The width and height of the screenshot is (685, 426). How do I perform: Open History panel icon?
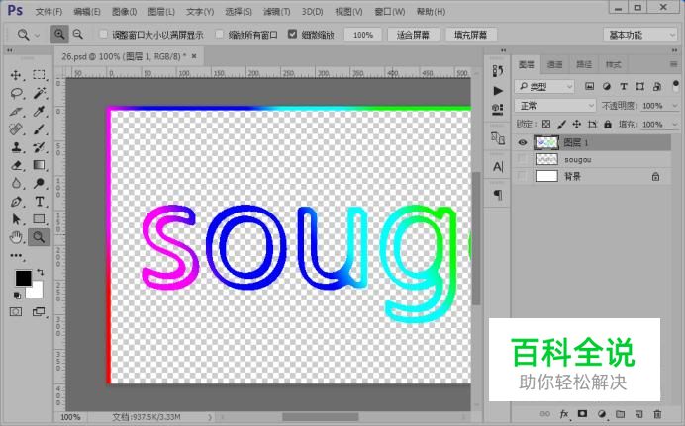(x=498, y=70)
